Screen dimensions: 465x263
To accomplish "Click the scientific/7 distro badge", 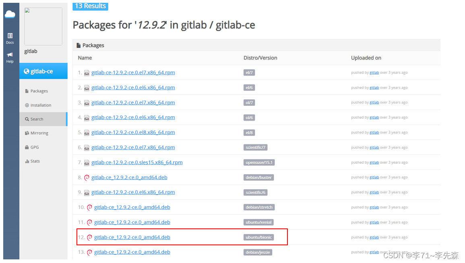I will (x=256, y=148).
